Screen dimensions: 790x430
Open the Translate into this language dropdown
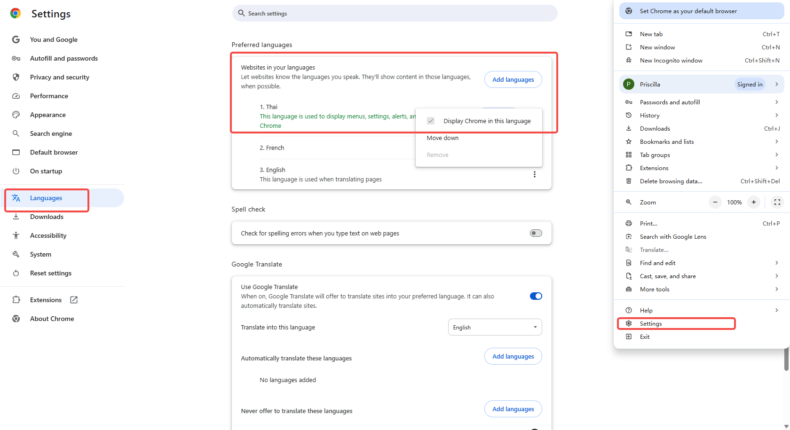494,327
